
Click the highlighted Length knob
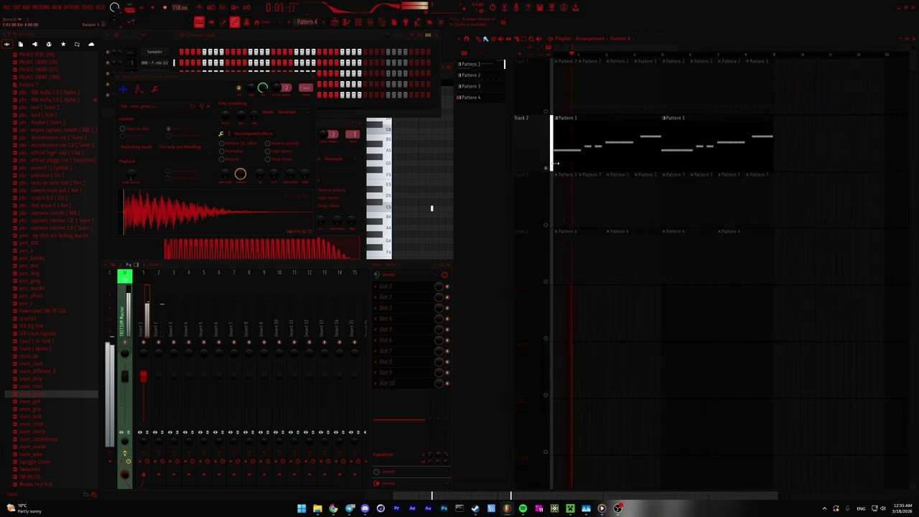point(241,174)
